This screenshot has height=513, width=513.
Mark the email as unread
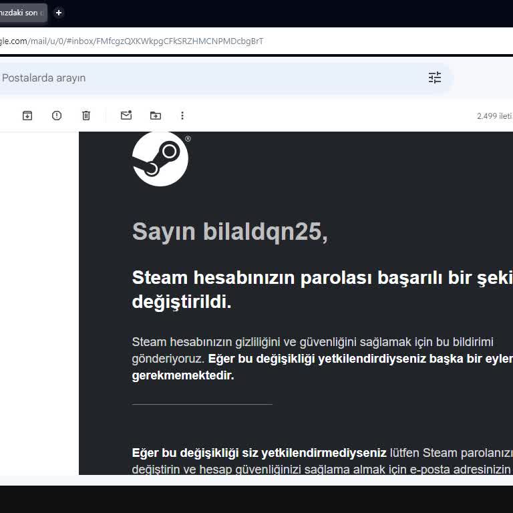coord(126,115)
